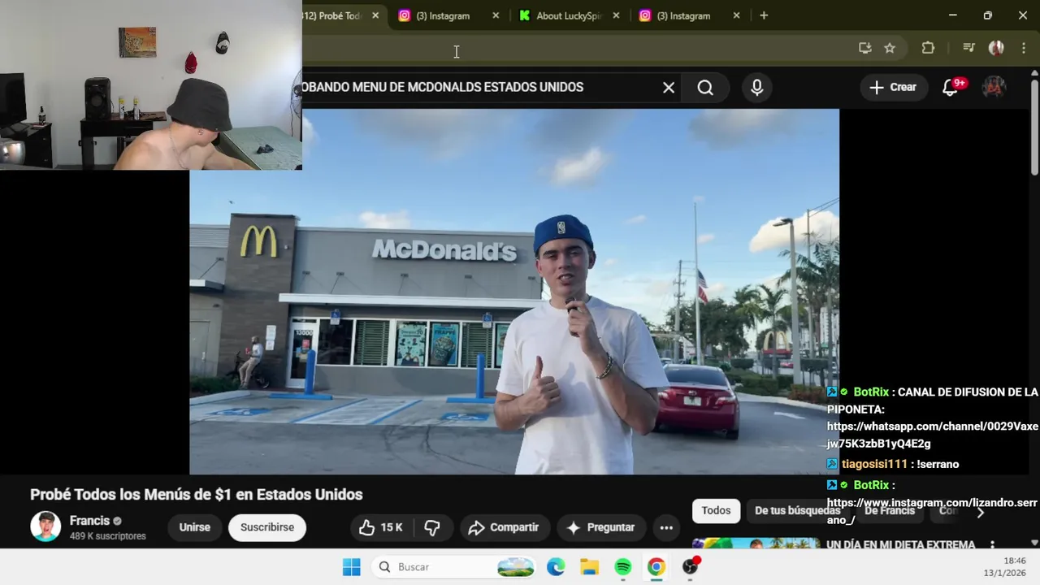1040x585 pixels.
Task: Bookmark this page with the star icon
Action: click(x=890, y=48)
